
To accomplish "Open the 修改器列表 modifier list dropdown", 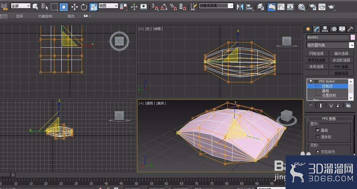I will coord(330,45).
